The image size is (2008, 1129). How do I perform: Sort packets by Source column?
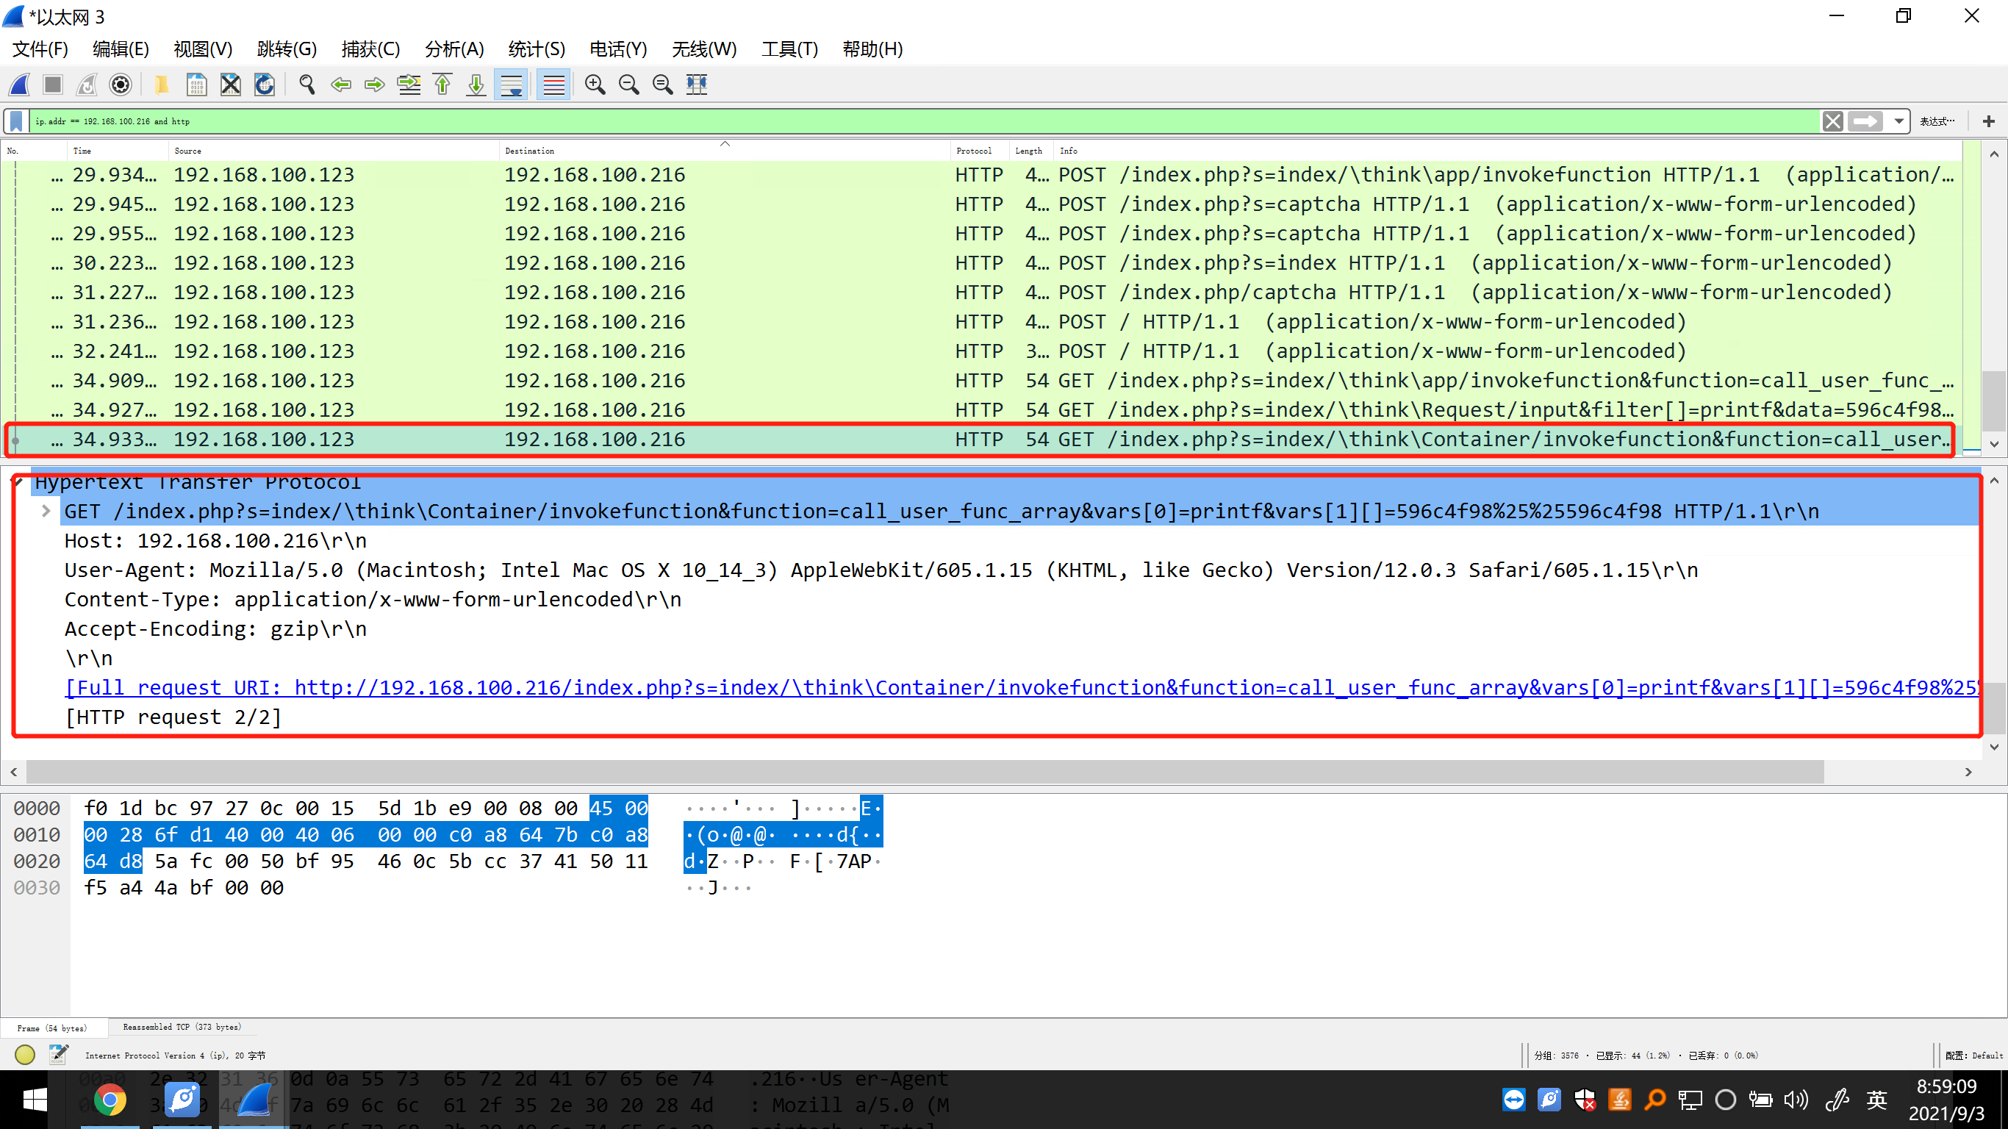[x=334, y=151]
